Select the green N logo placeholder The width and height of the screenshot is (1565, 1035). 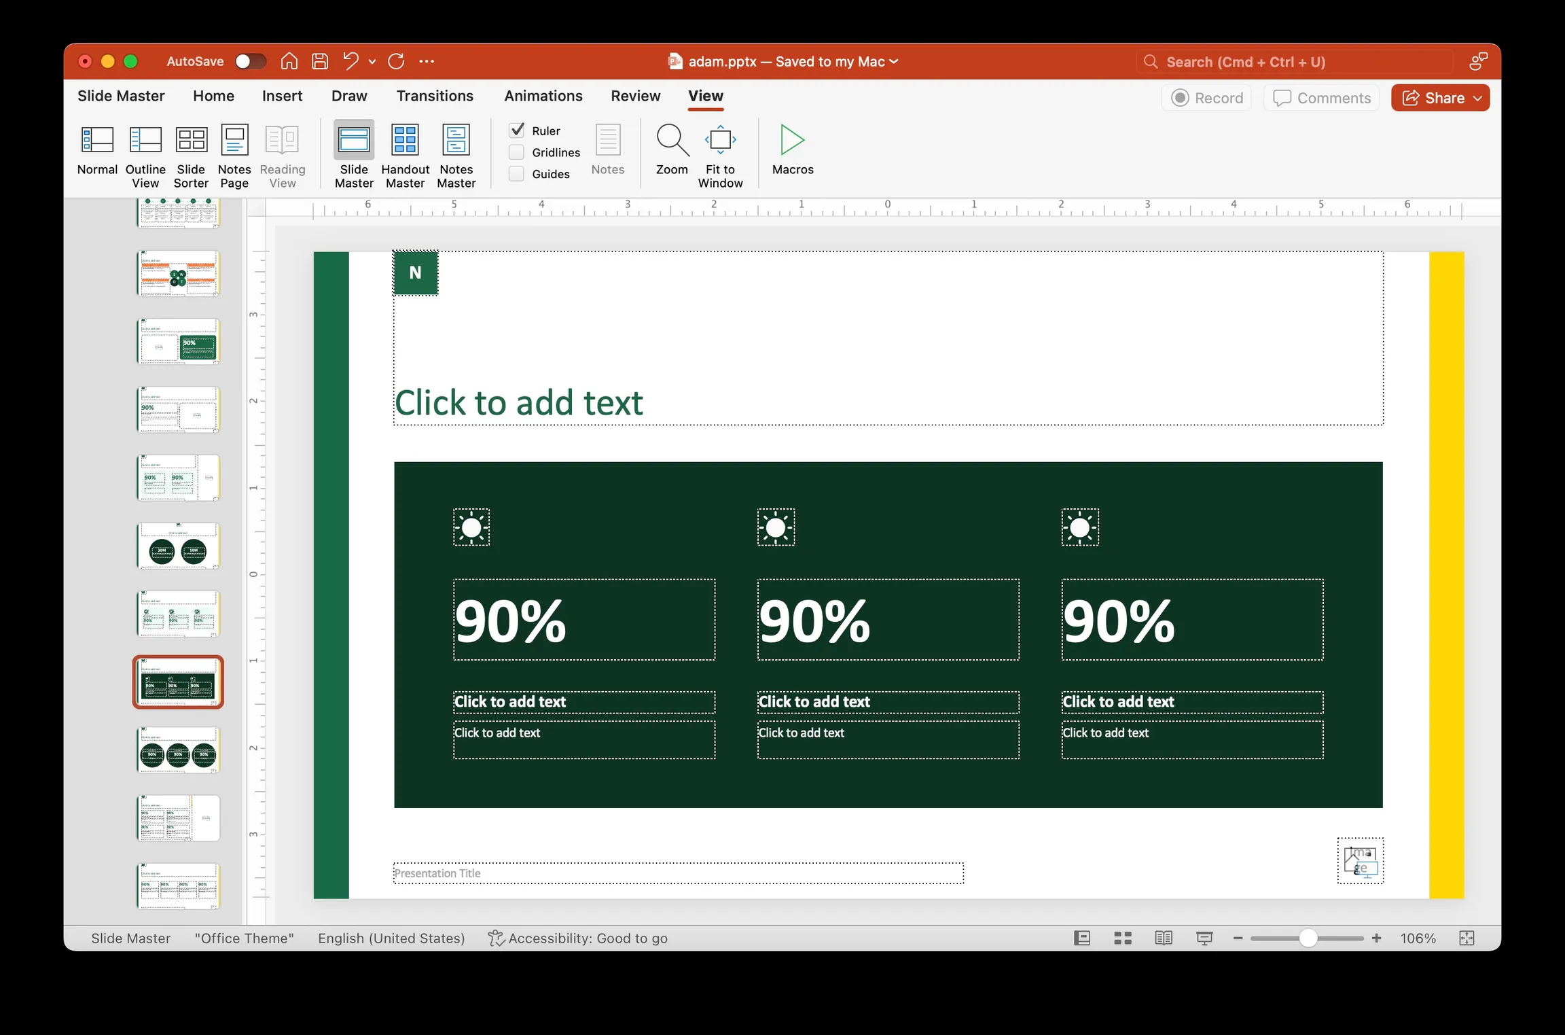[x=416, y=273]
